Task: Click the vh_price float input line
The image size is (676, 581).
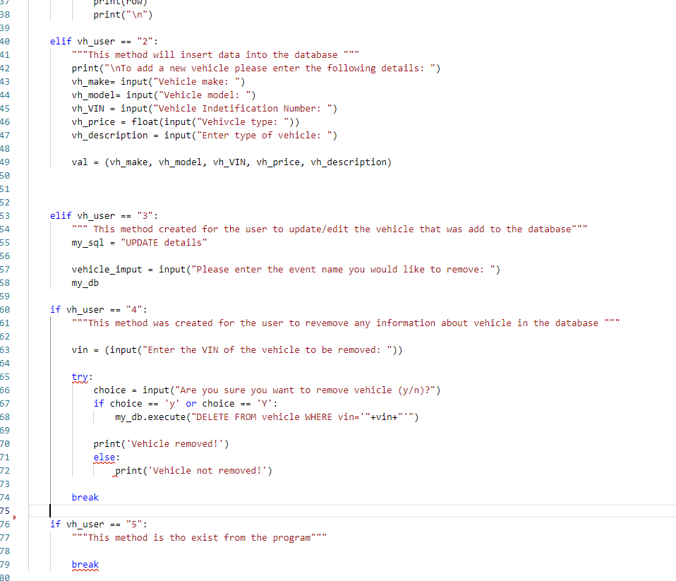Action: 186,122
